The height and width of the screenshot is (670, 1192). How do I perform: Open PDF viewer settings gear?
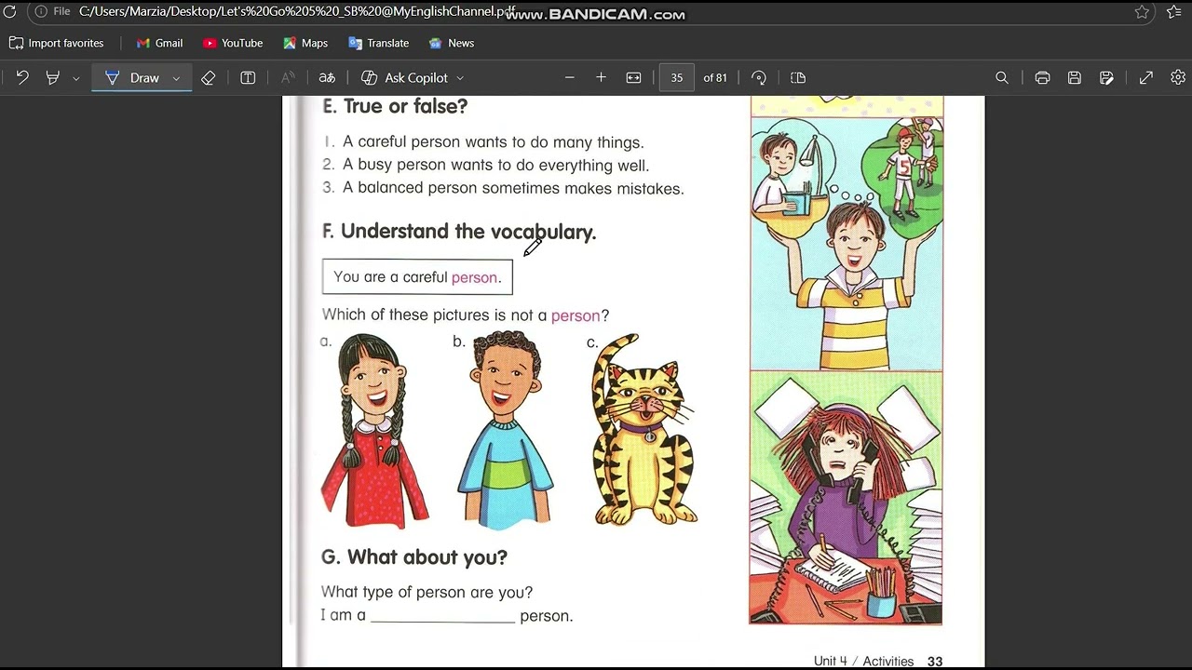[x=1178, y=78]
